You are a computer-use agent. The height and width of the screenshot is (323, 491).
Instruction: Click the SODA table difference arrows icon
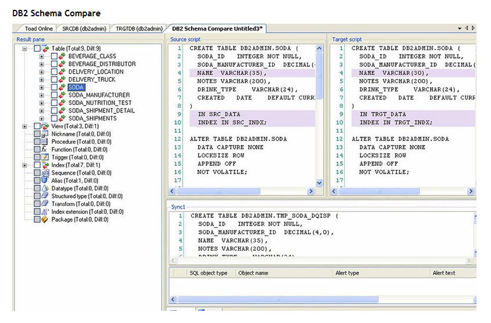[62, 88]
